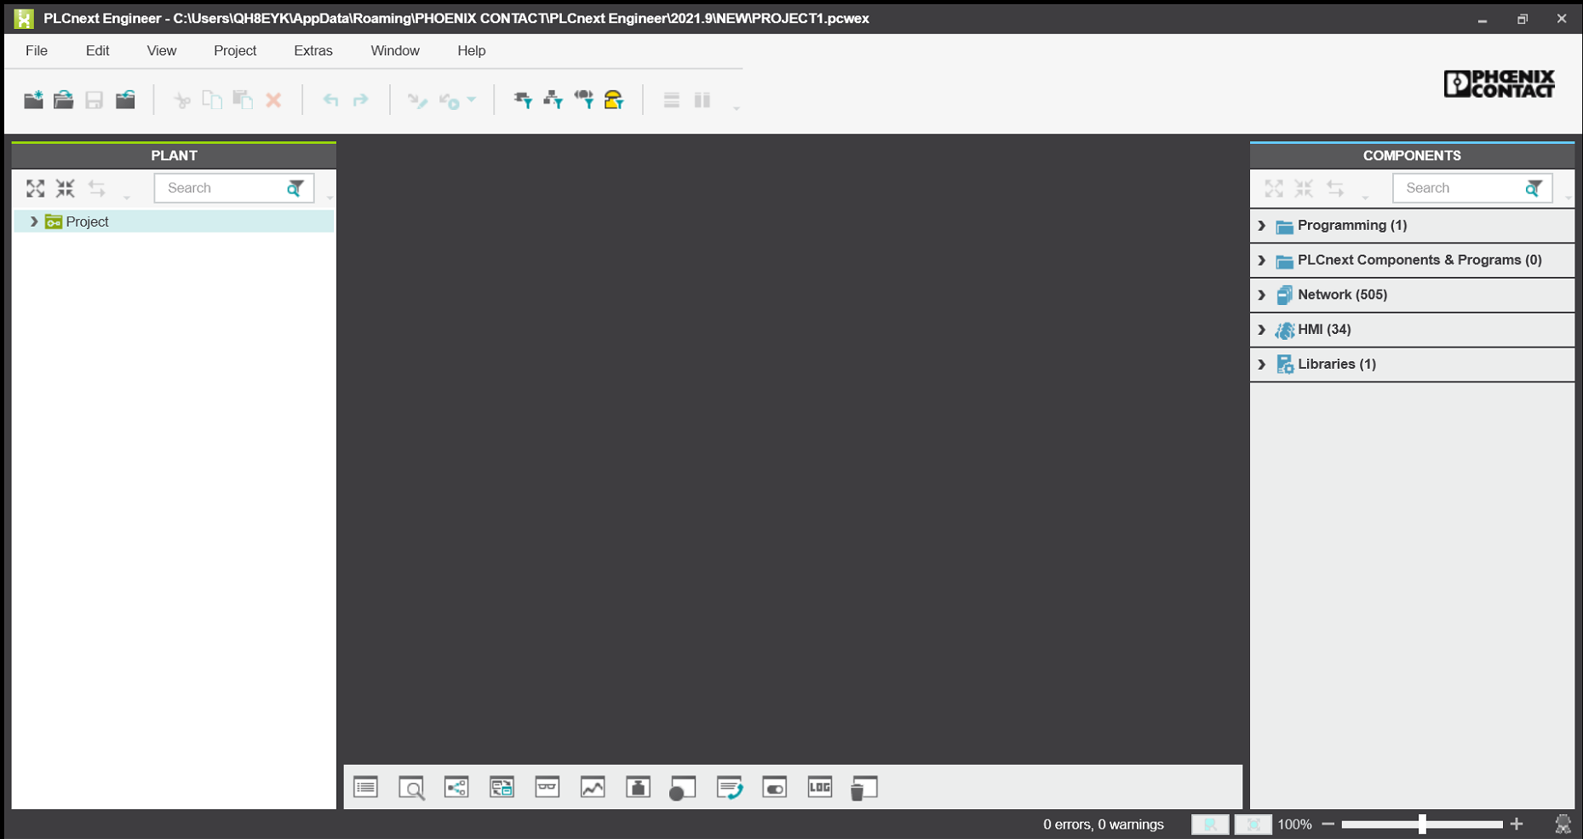This screenshot has height=839, width=1583.
Task: Click the red Delete X icon
Action: coord(273,100)
